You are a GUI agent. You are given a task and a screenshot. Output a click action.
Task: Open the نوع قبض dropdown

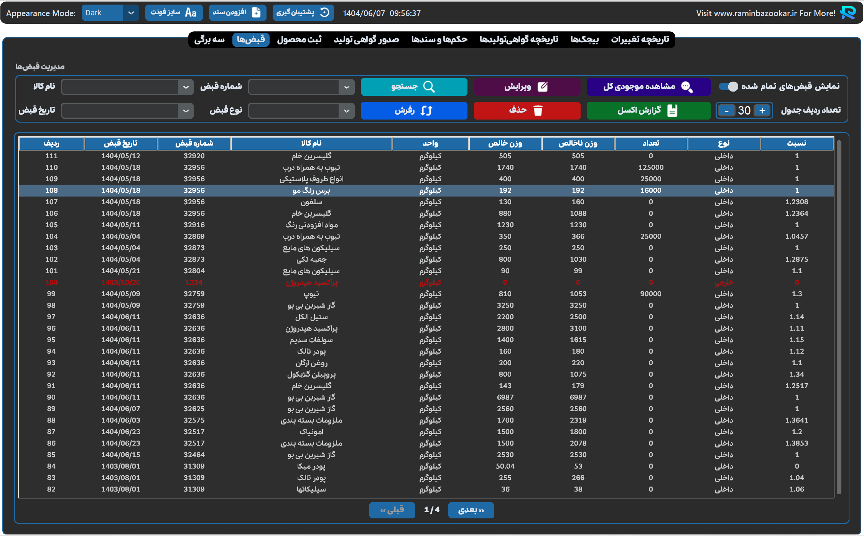pos(346,111)
